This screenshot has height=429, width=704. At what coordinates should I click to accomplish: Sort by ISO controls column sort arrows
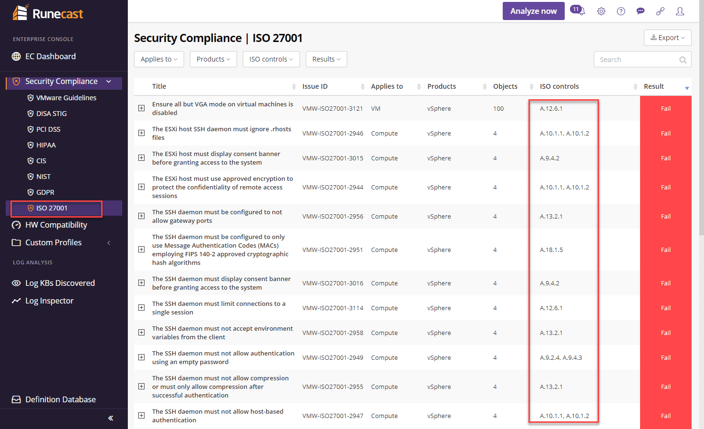coord(635,86)
